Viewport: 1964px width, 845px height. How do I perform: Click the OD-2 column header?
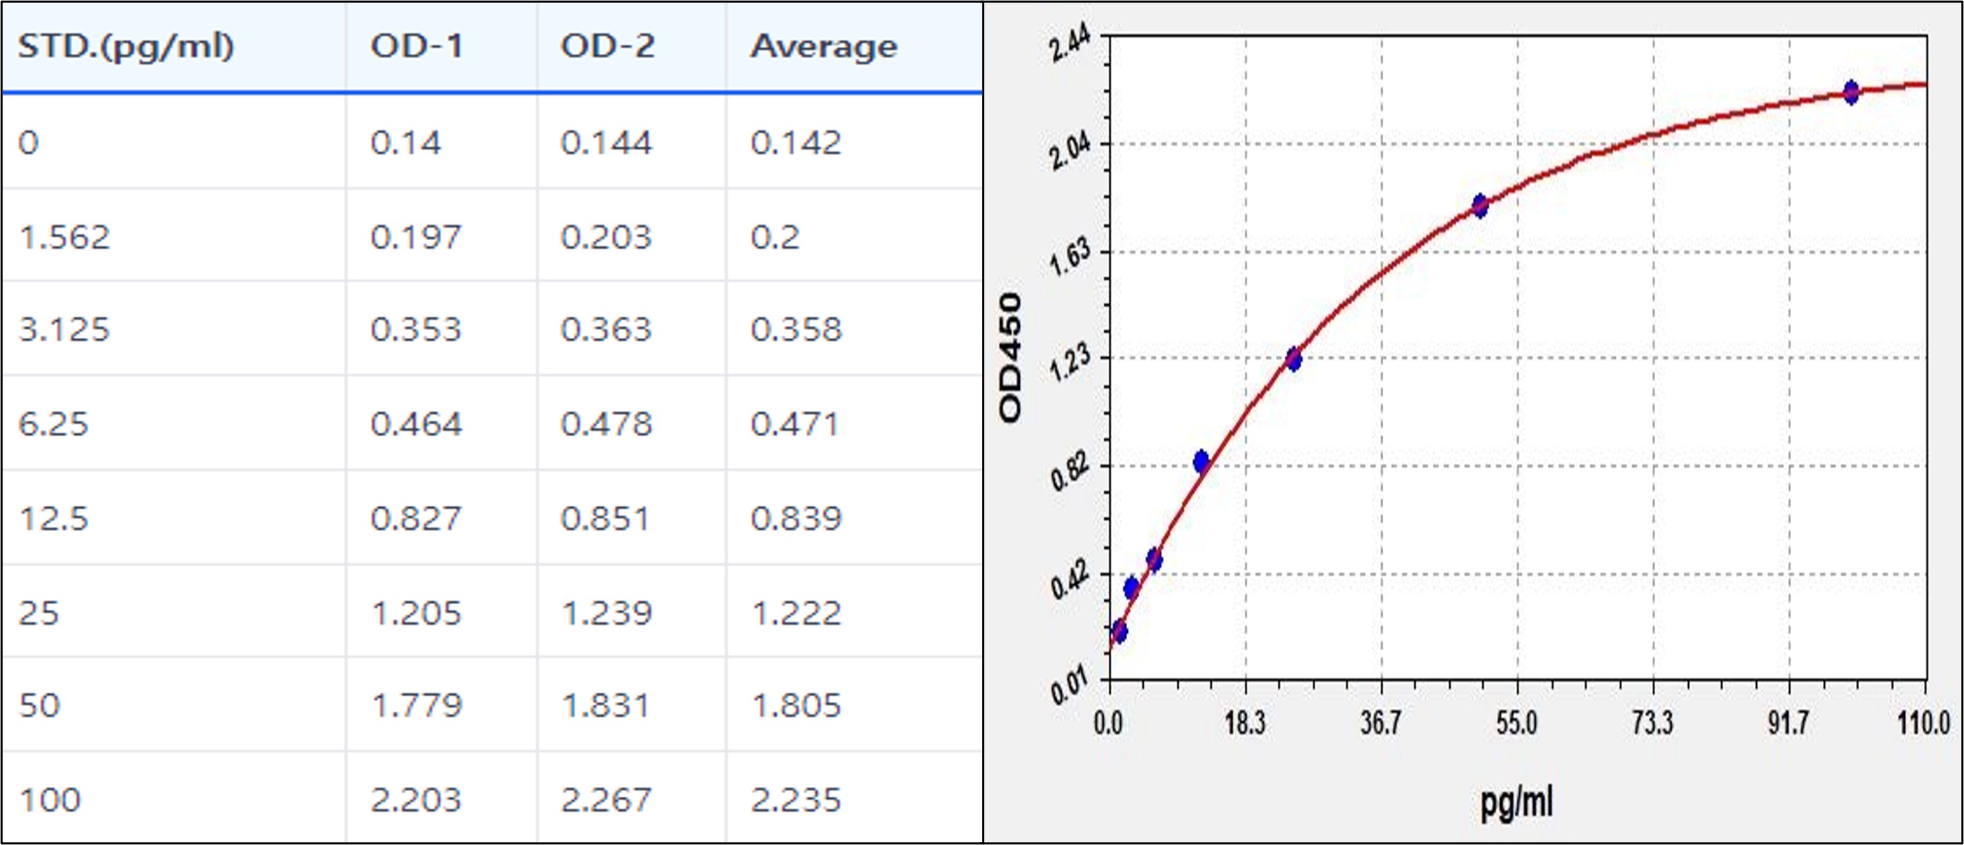click(x=607, y=47)
